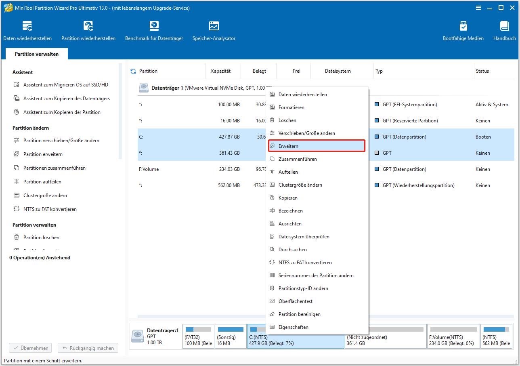
Task: Collapse the Datenträger 1 group row
Action: pos(144,88)
